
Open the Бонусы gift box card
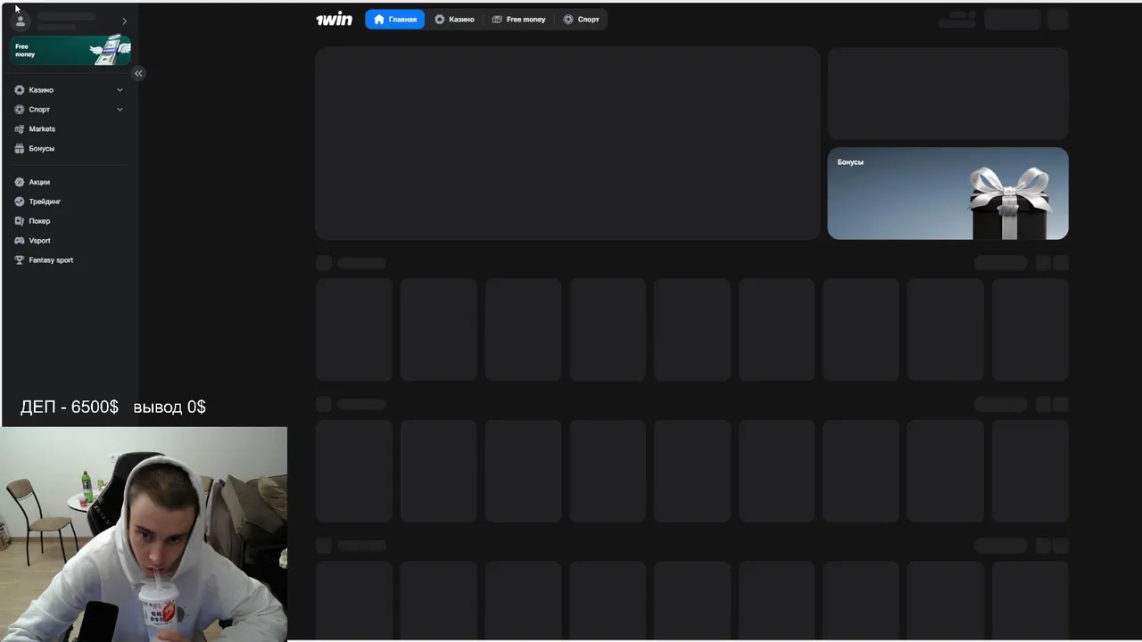tap(948, 193)
